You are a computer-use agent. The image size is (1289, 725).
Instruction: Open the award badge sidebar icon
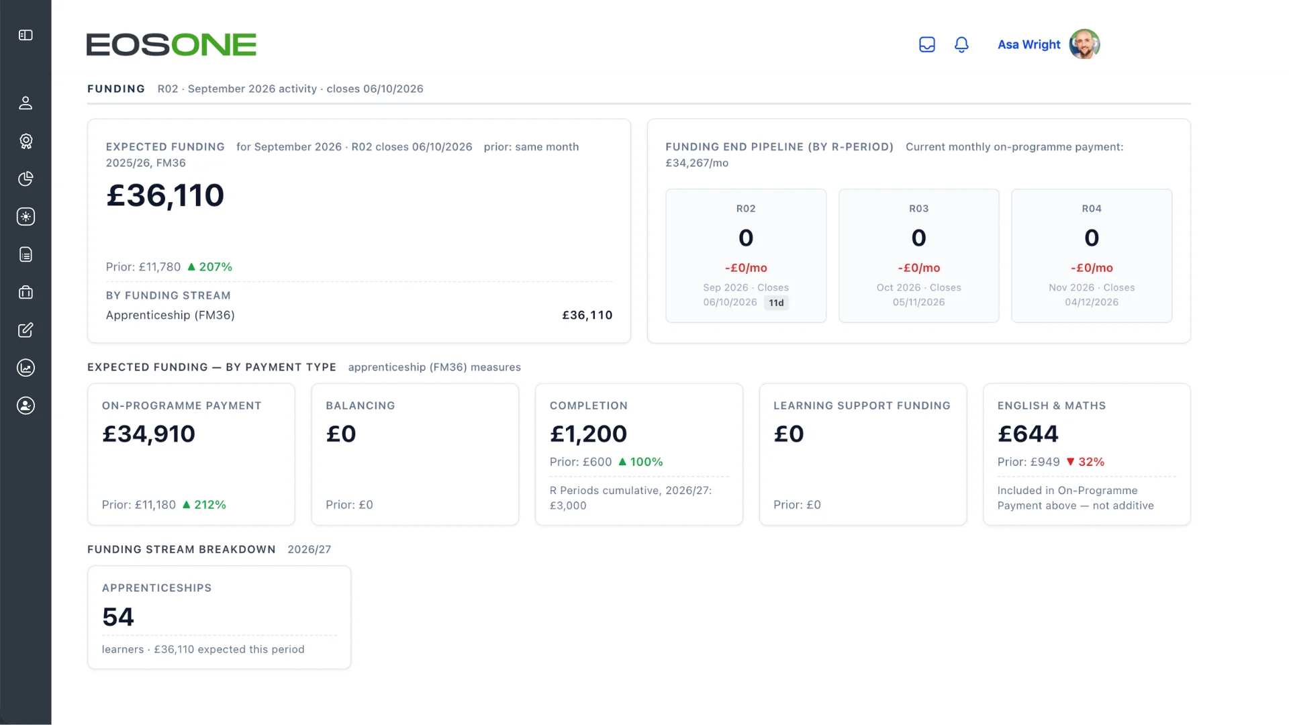coord(26,141)
